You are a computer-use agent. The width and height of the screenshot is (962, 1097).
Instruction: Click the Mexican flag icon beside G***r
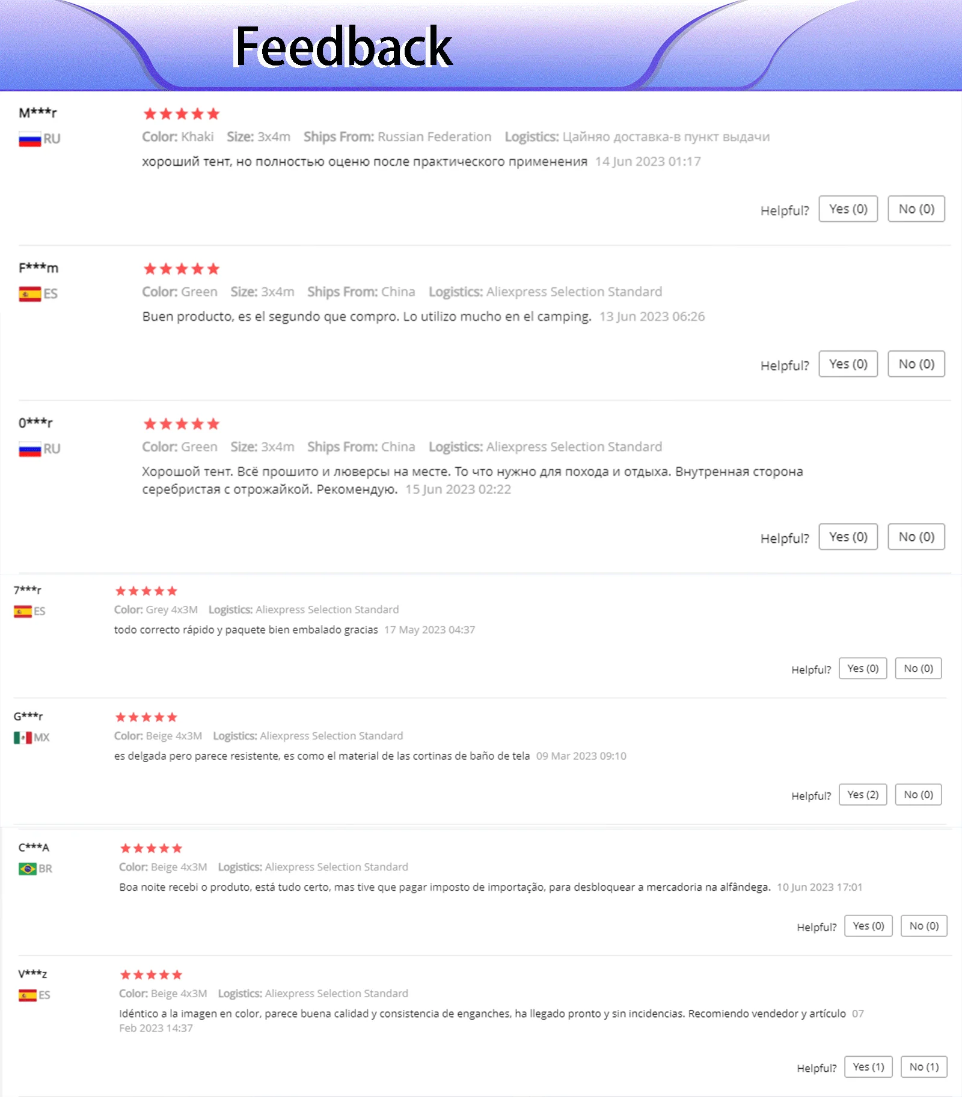[23, 738]
